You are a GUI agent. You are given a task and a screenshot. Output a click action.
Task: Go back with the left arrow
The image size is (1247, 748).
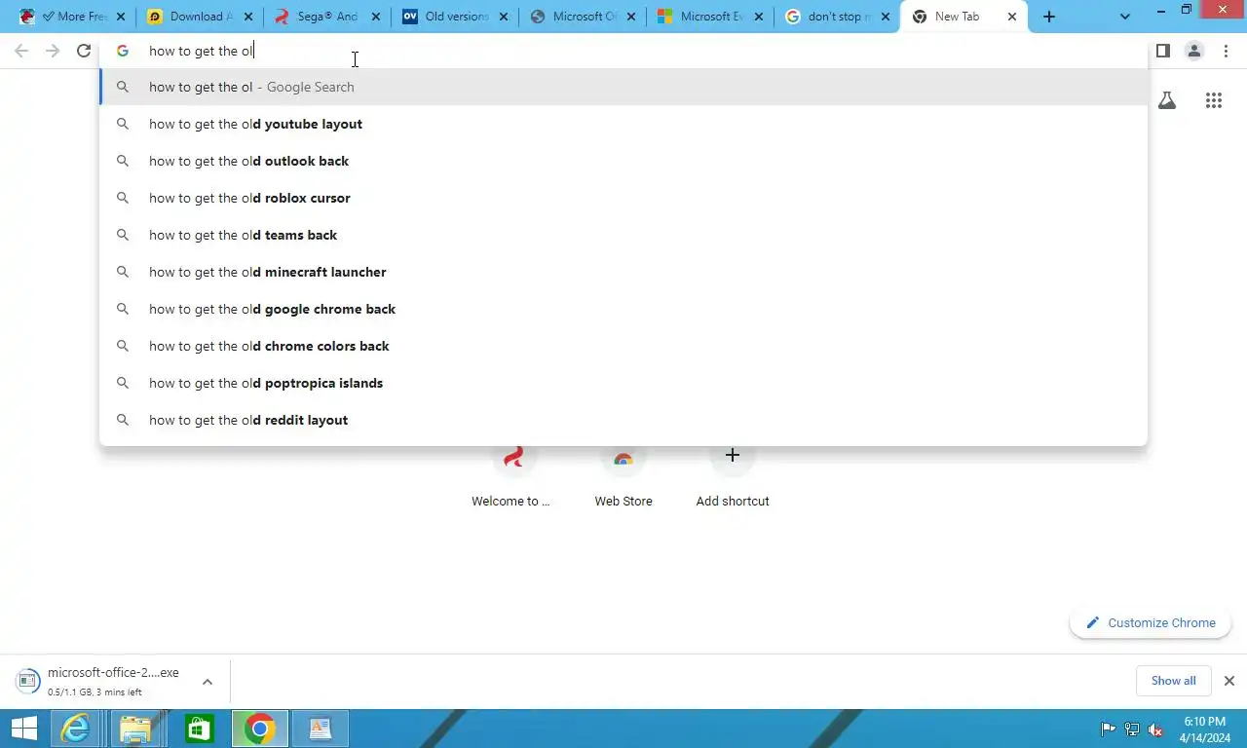(x=21, y=51)
